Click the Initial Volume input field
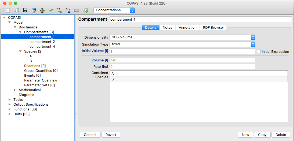The height and width of the screenshot is (141, 294). tap(182, 51)
